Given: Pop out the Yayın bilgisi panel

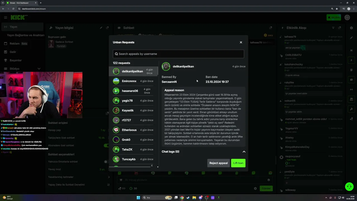Looking at the screenshot, I should coord(107,28).
